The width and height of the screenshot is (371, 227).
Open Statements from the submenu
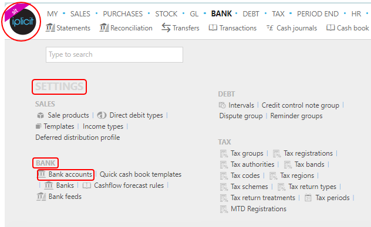73,28
